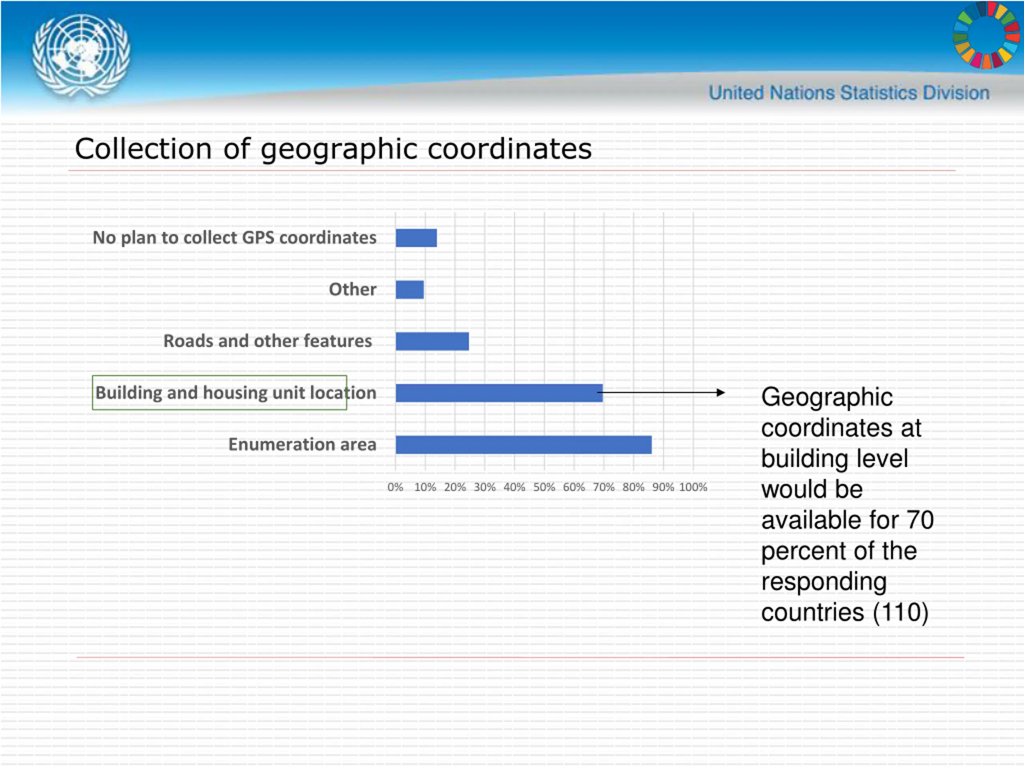Select the Enumeration area bar
This screenshot has width=1024, height=768.
click(x=524, y=445)
